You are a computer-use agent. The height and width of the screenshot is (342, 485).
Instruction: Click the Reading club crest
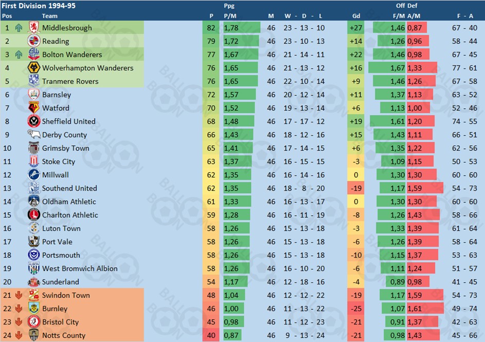(34, 41)
